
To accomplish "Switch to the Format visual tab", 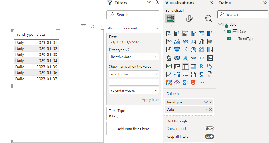I will [x=189, y=18].
